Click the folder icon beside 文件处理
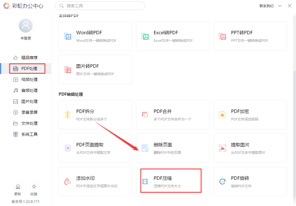Viewport: 296px width, 206px height. click(x=16, y=123)
